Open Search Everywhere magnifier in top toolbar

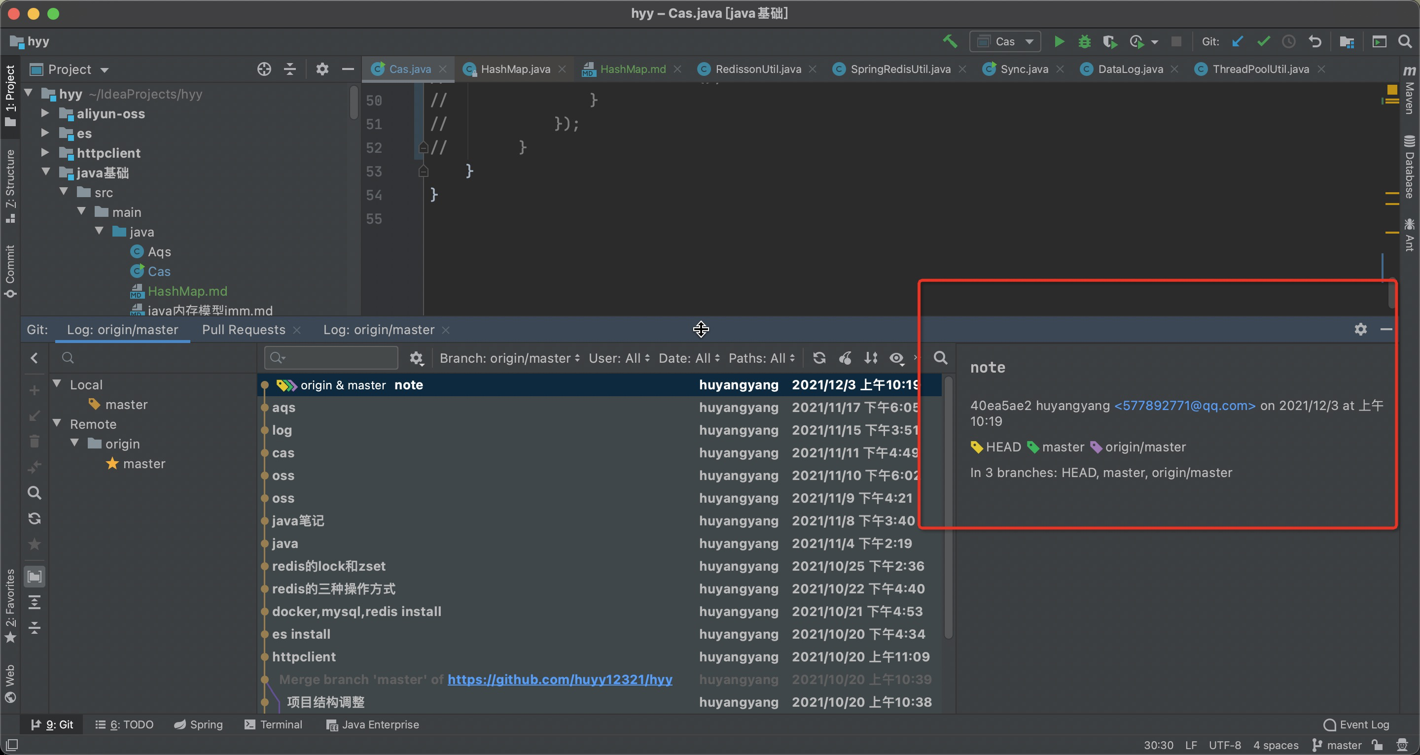tap(1405, 42)
